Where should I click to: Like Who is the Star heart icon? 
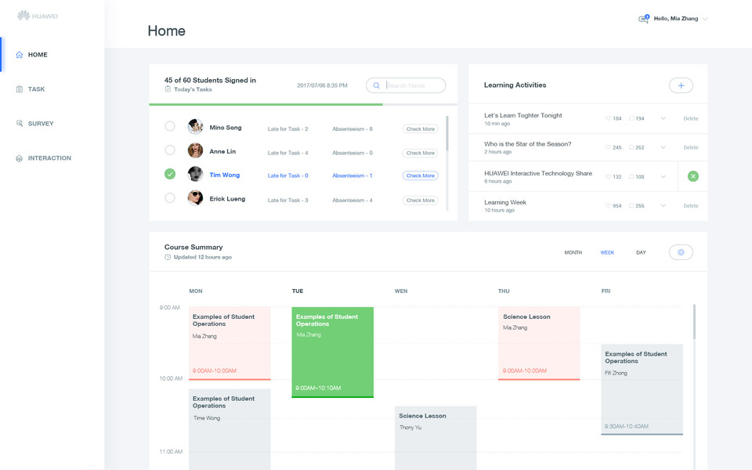coord(608,148)
